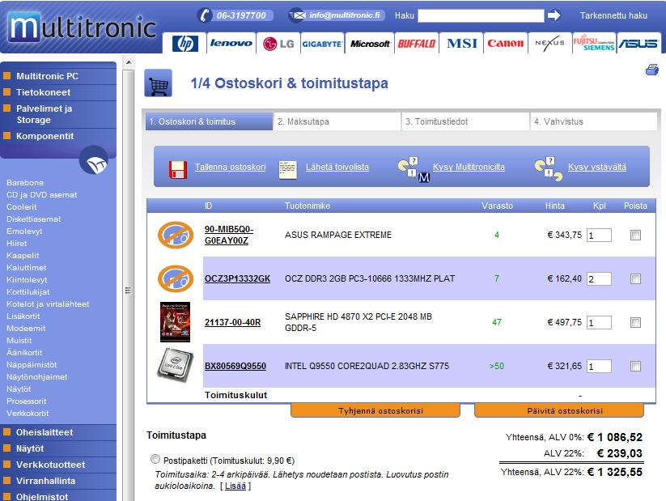Viewport: 666px width, 501px height.
Task: Open the Tietokoneet menu item
Action: (x=44, y=92)
